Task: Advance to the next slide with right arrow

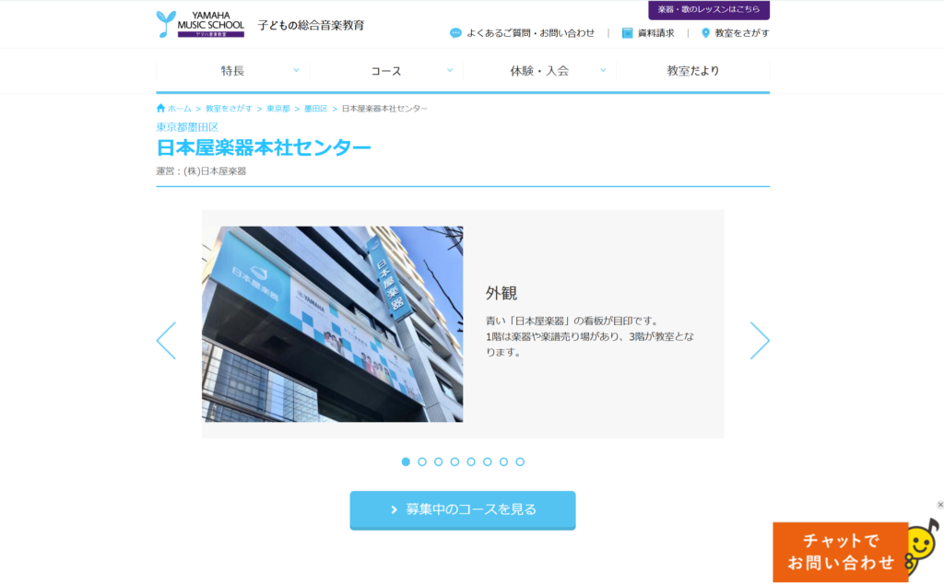Action: click(760, 341)
